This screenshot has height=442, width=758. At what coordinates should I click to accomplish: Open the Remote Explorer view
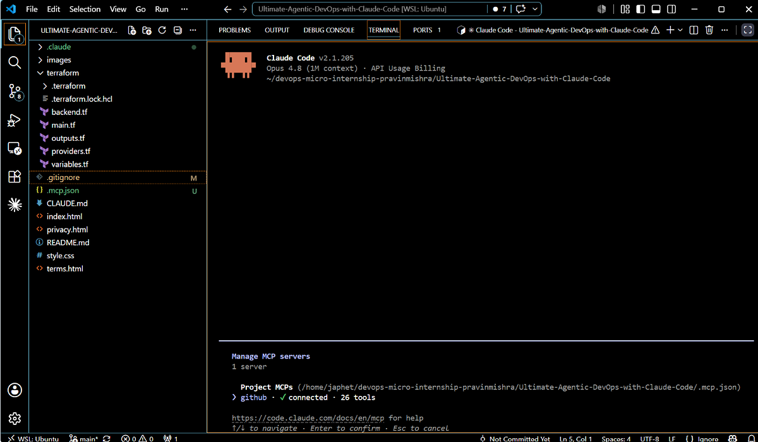coord(15,149)
